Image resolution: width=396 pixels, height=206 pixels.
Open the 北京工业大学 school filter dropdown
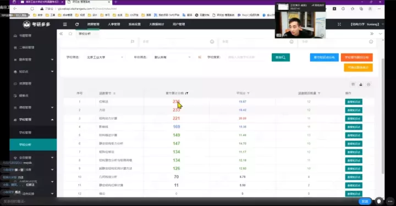(x=105, y=57)
